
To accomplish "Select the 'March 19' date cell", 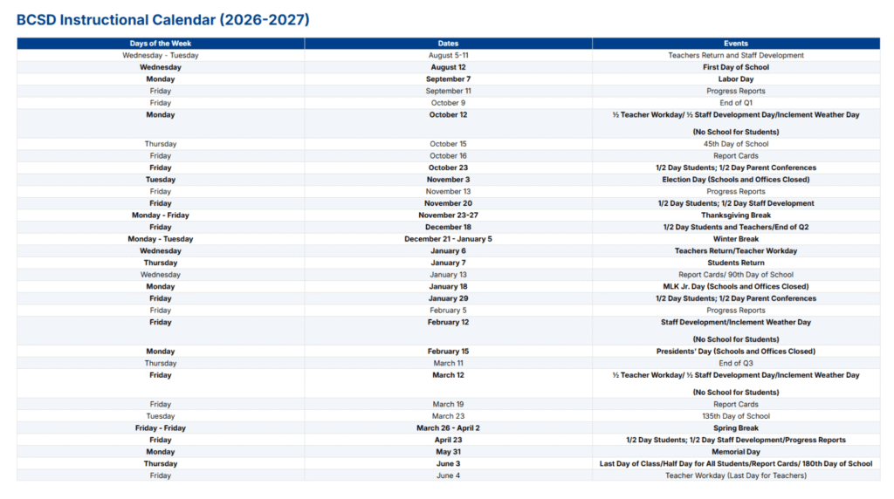I will click(448, 405).
